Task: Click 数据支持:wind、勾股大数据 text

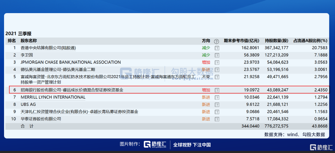Action: click(295, 135)
